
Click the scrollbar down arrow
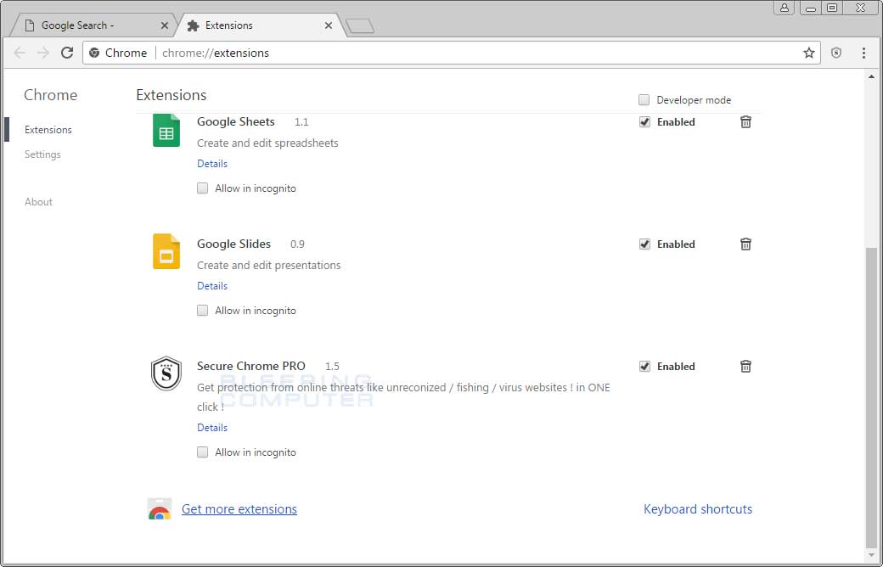coord(871,554)
